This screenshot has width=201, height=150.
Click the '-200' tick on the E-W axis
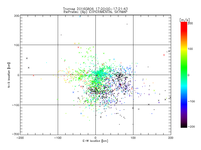pos(20,138)
